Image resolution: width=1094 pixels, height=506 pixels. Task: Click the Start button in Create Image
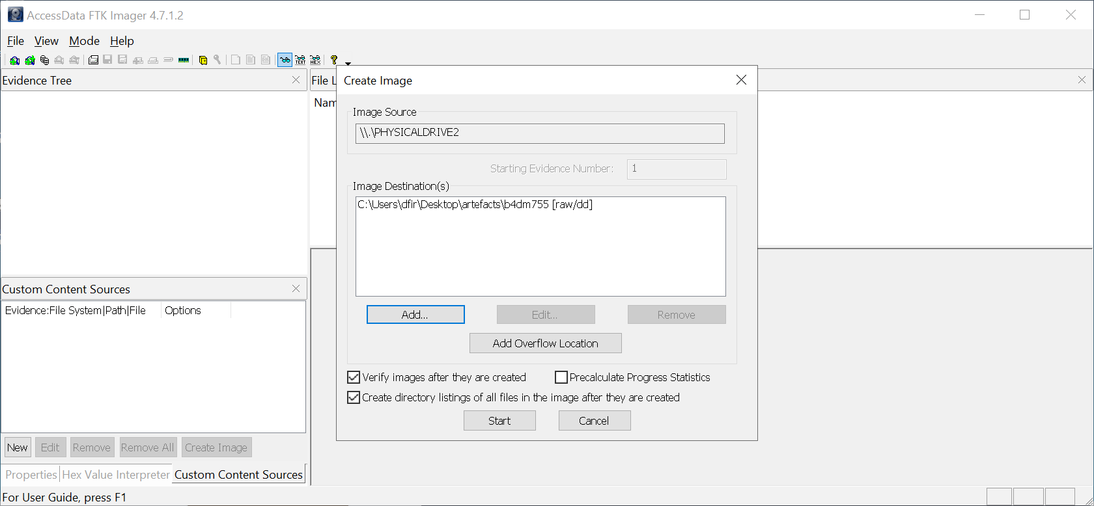[499, 421]
